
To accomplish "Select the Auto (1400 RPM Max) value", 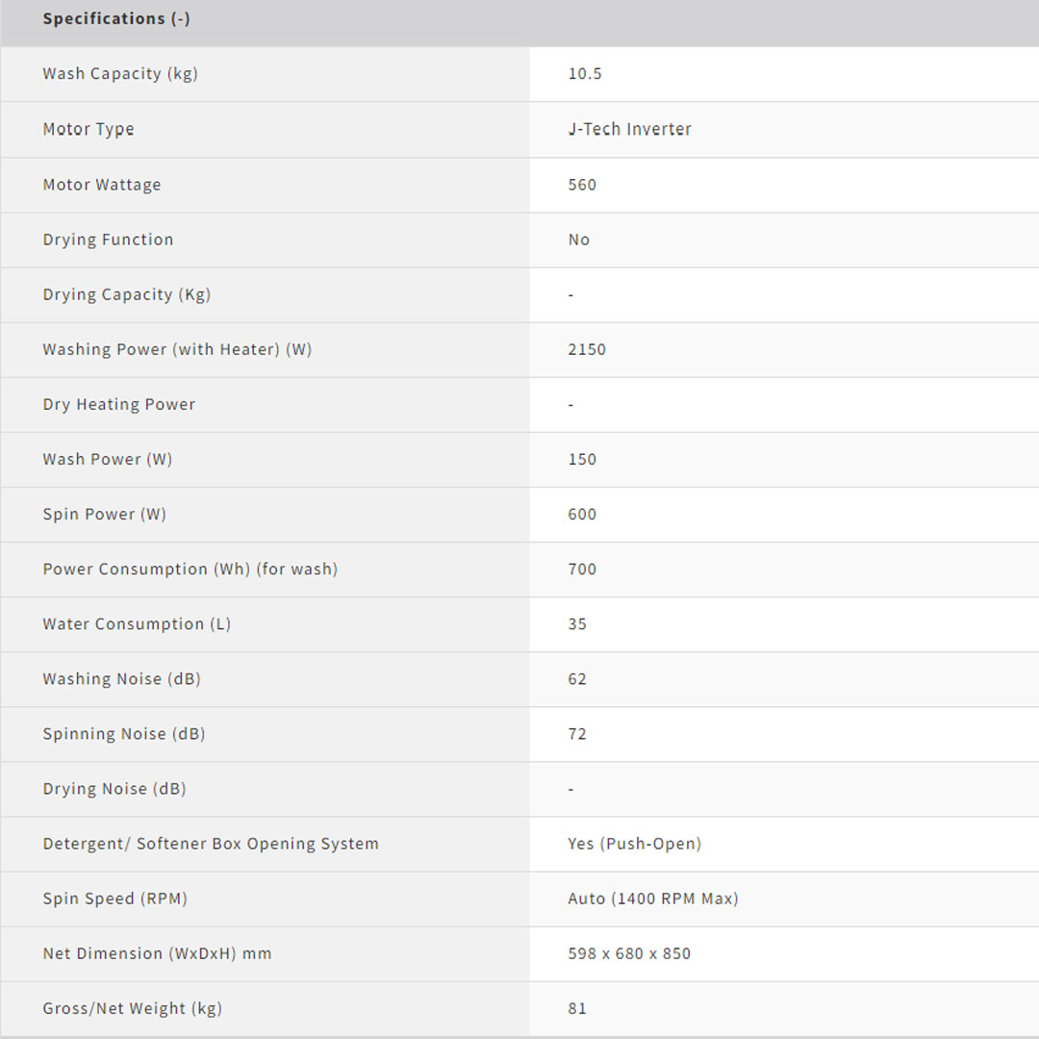I will (x=653, y=899).
